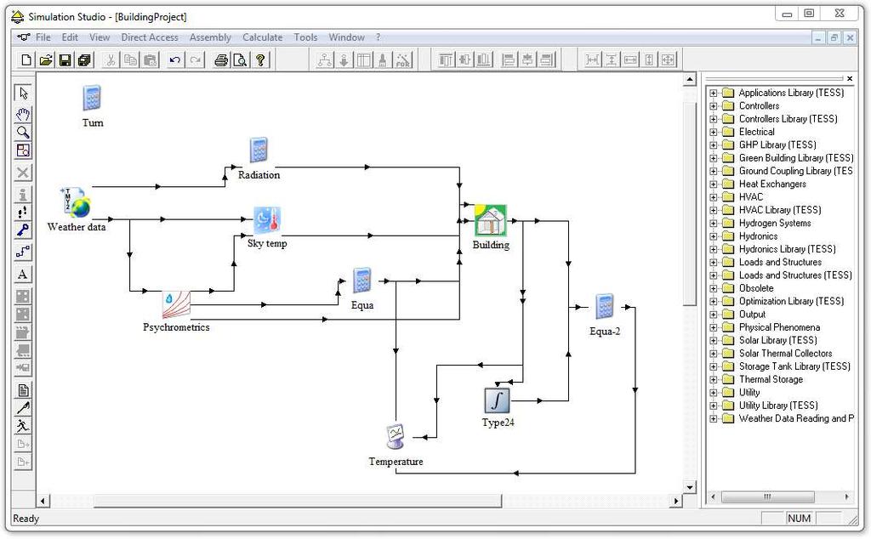Select the Sky temp component icon

(x=267, y=220)
